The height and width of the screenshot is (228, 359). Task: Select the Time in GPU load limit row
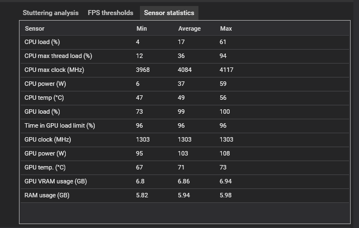pos(185,126)
